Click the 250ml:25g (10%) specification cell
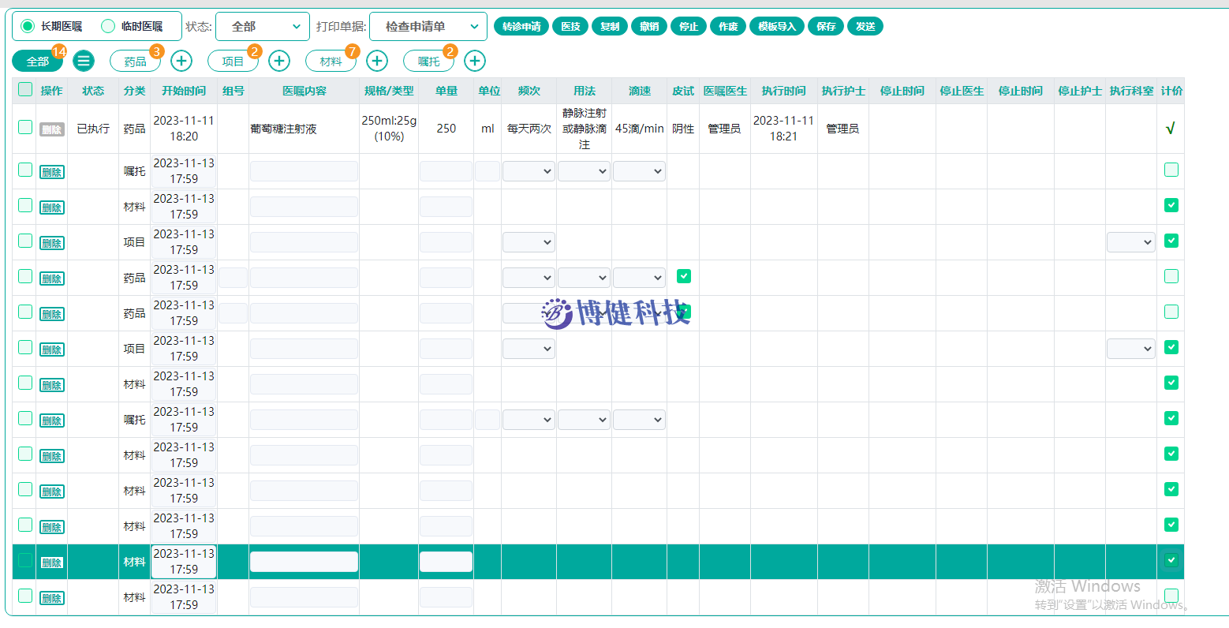 click(x=389, y=129)
